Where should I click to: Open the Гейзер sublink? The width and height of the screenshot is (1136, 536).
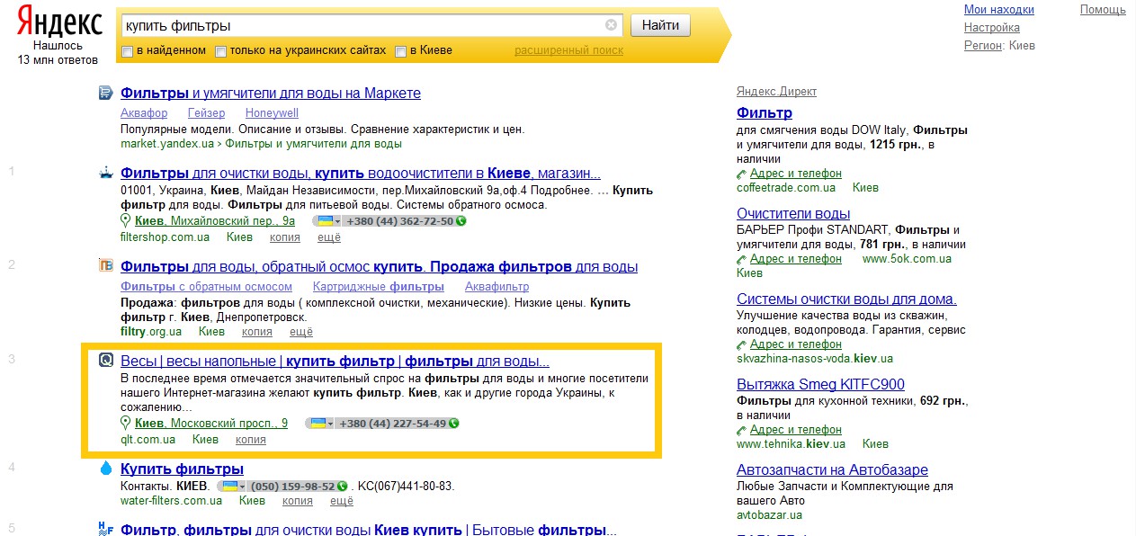tap(206, 113)
